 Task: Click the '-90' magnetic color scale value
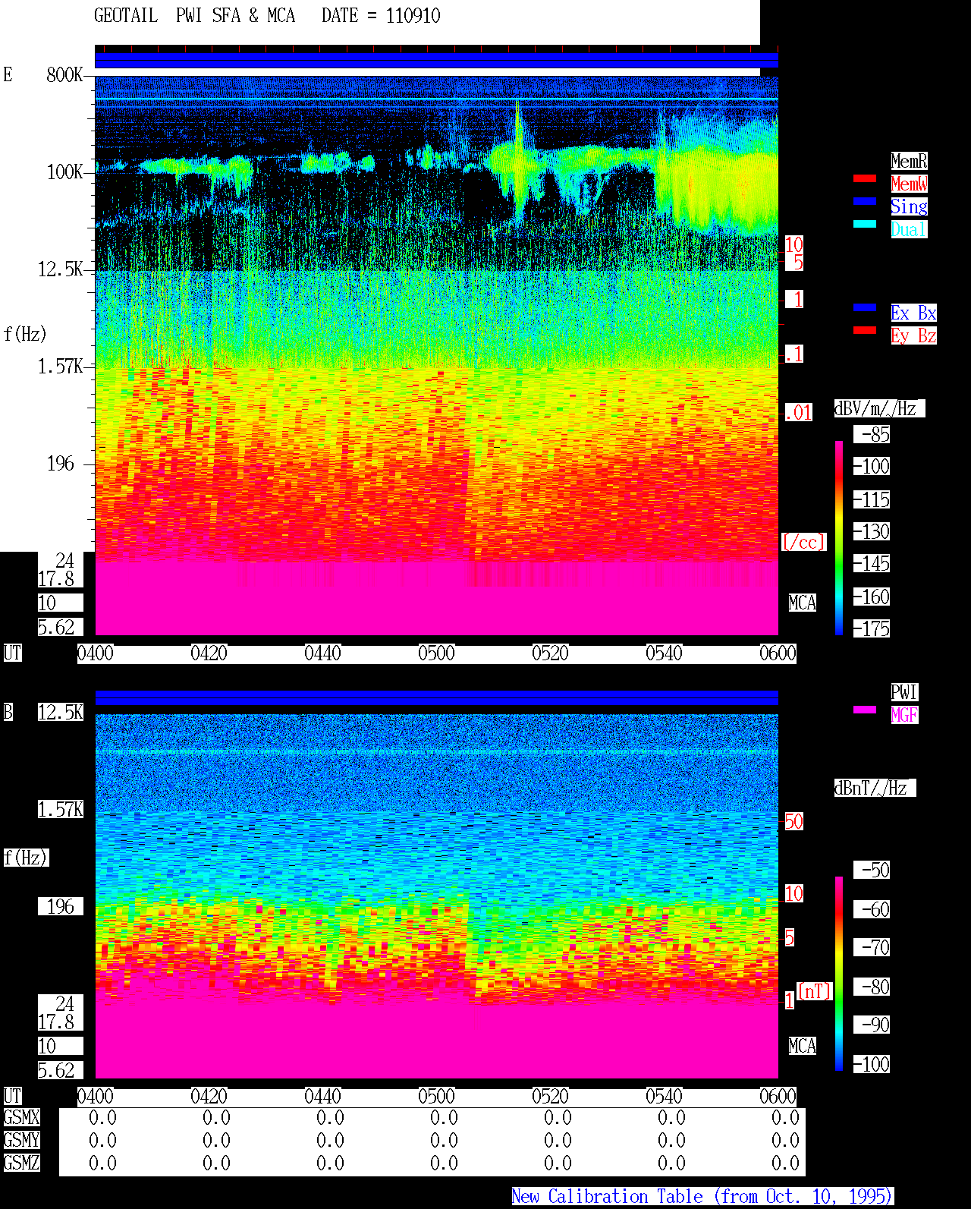[872, 1025]
